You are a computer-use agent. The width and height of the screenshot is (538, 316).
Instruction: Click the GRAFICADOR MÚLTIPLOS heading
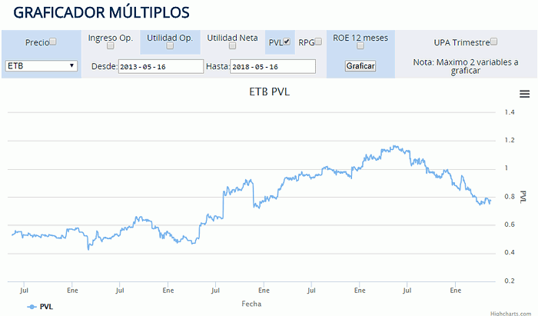click(101, 13)
